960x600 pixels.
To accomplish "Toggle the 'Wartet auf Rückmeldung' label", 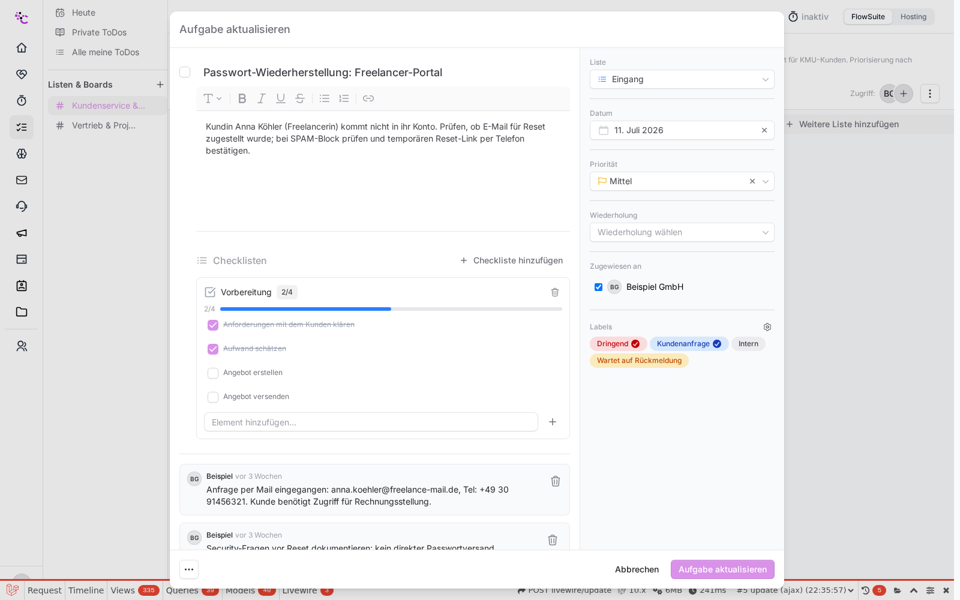I will [639, 361].
